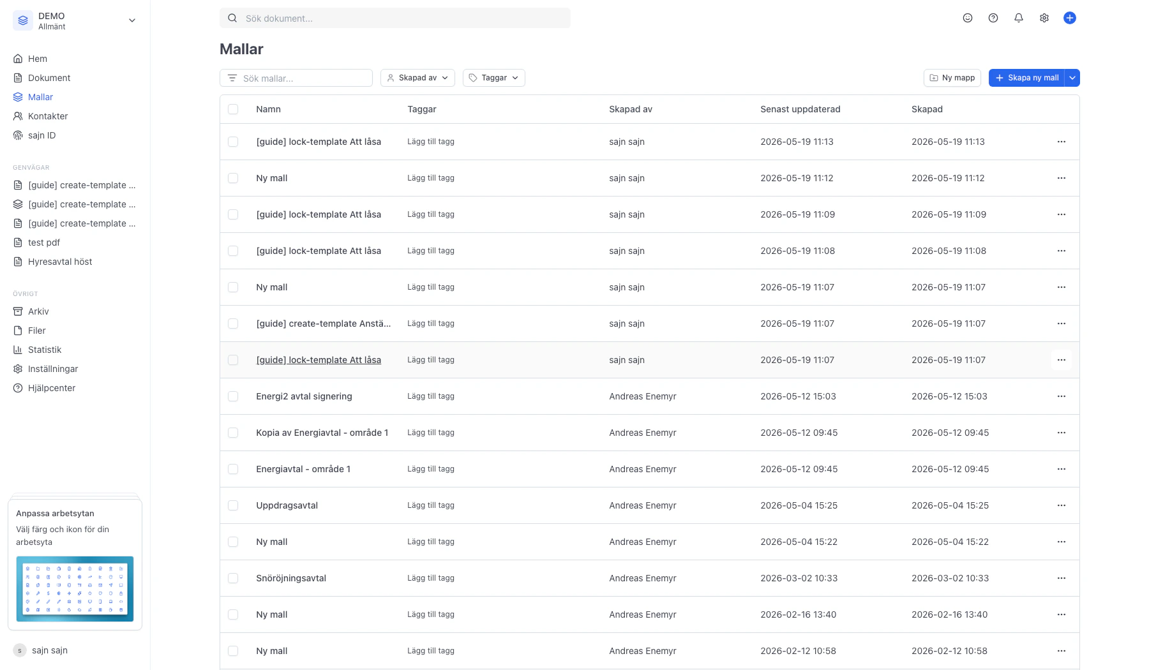The width and height of the screenshot is (1149, 670).
Task: Check the [guide] create-template Anstä... checkbox
Action: point(233,324)
